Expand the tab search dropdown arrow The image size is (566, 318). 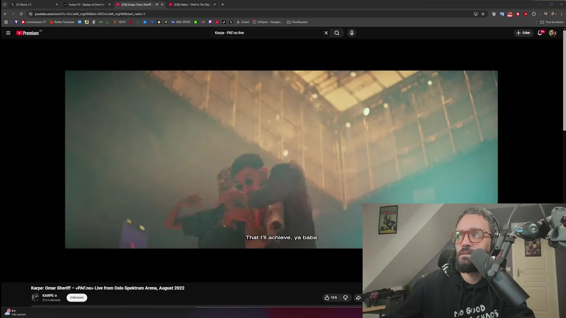5,4
